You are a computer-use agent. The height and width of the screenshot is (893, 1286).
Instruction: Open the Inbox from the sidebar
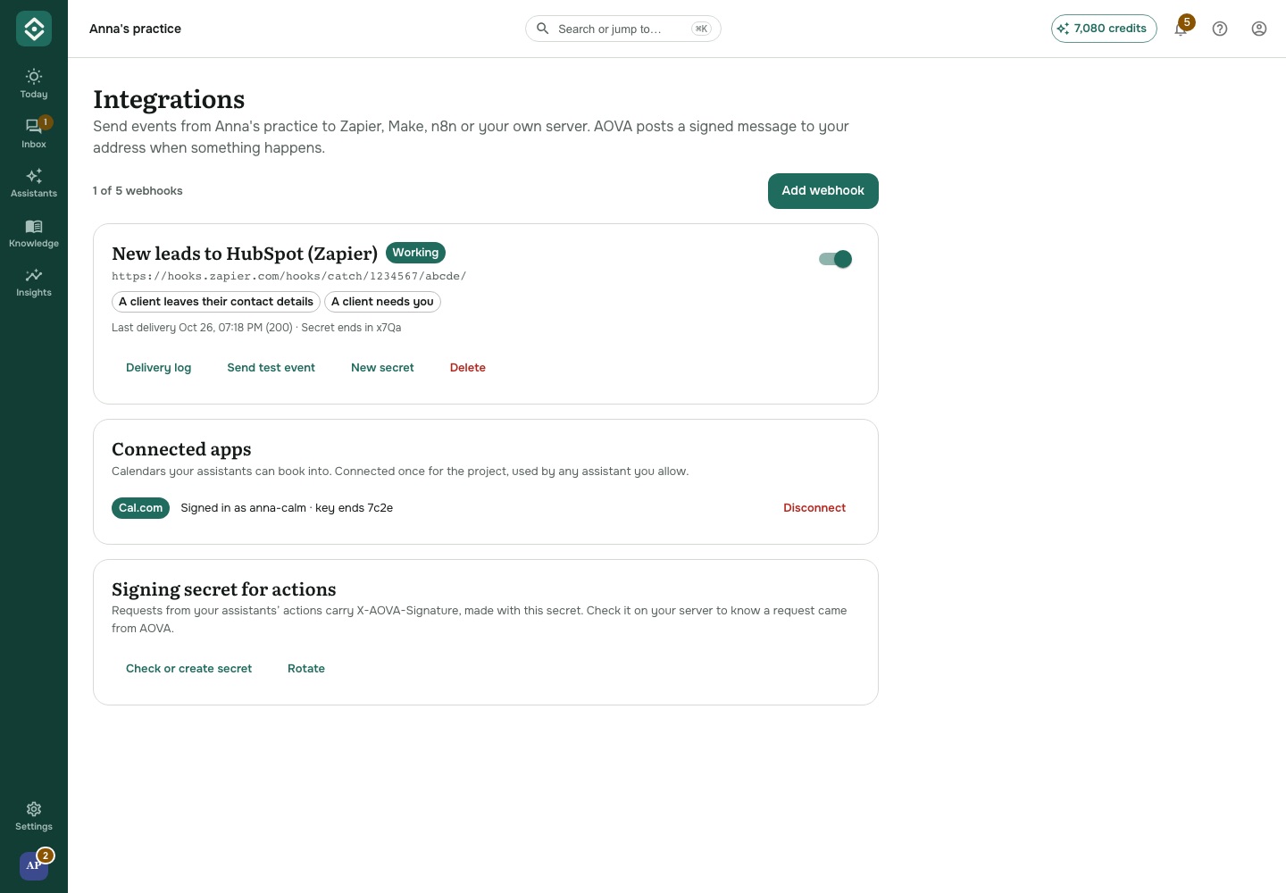point(34,133)
